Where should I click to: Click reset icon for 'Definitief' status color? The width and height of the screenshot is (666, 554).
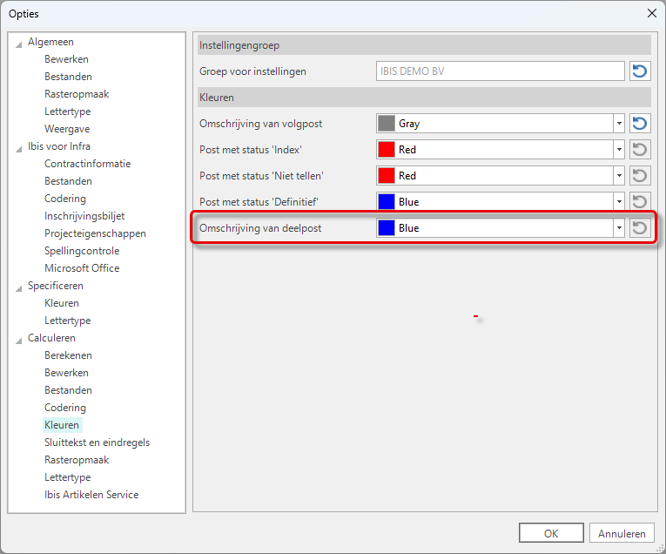(640, 202)
